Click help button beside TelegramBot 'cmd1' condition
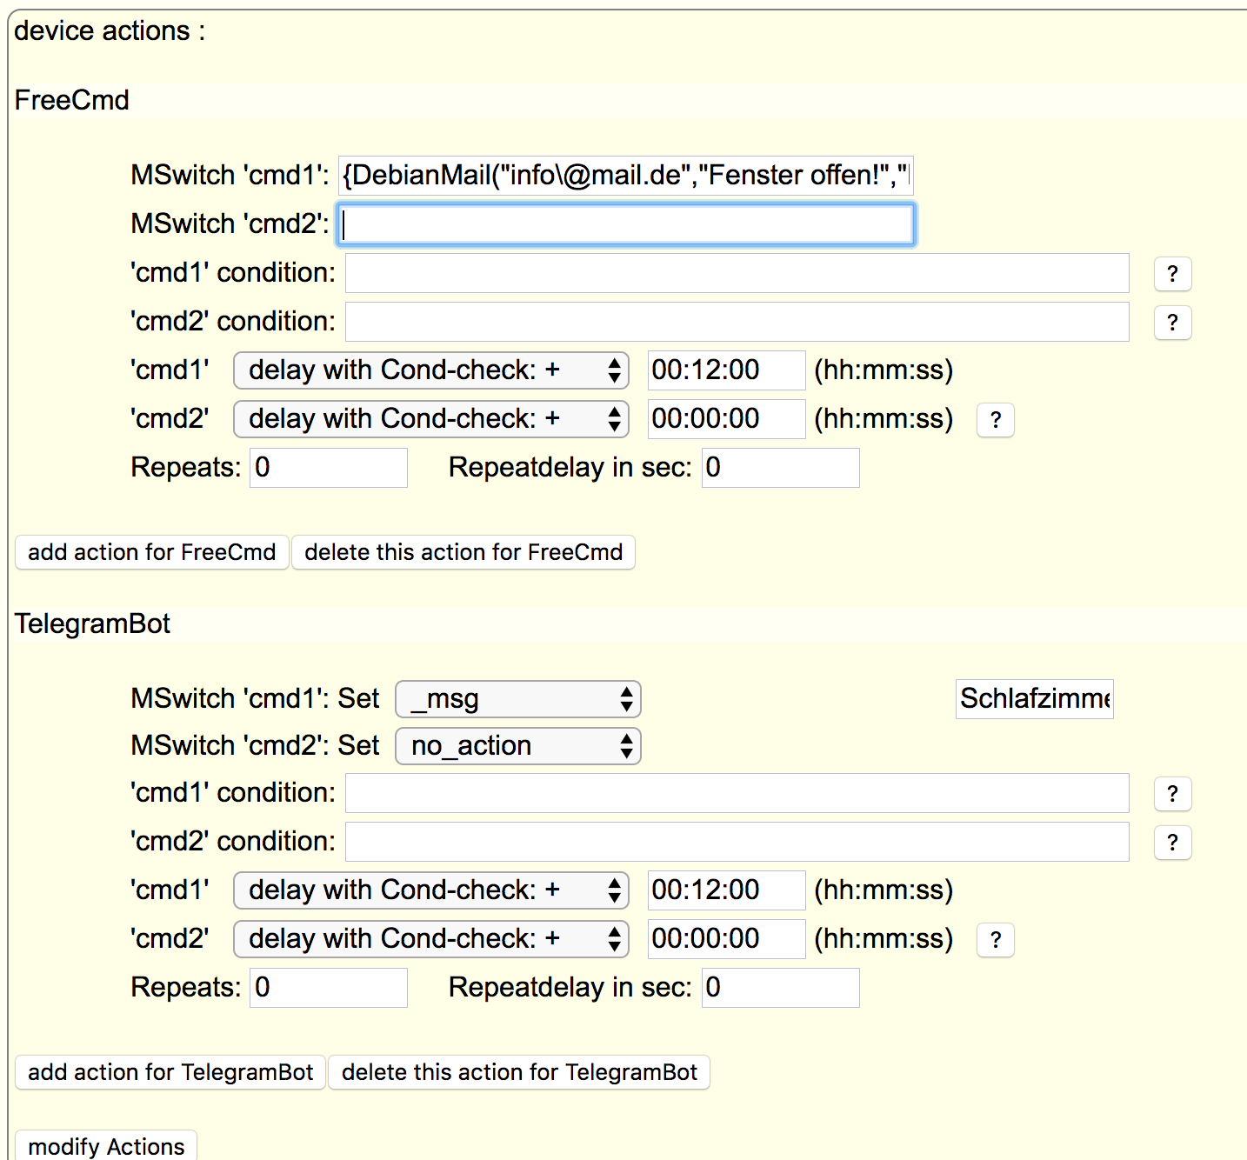Image resolution: width=1247 pixels, height=1160 pixels. coord(1172,794)
